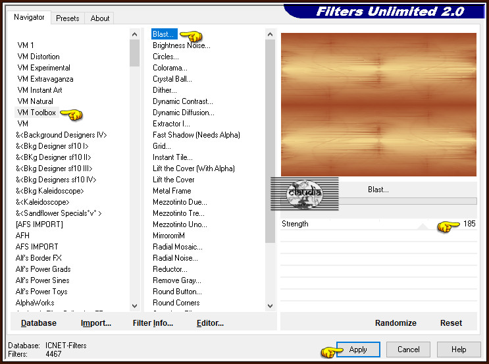
Task: Select AlphaWorks category
Action: (x=35, y=303)
